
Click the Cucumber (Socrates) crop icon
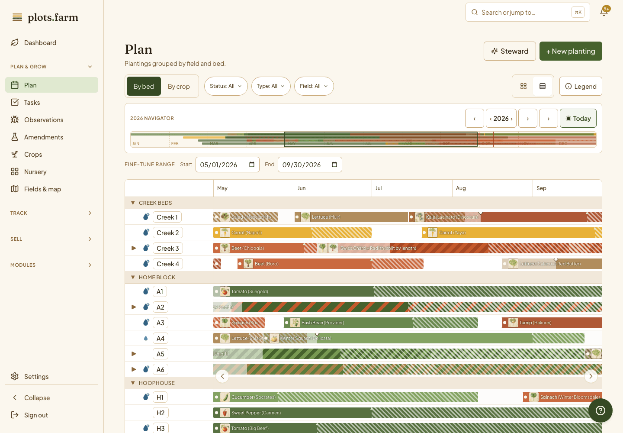coord(225,397)
